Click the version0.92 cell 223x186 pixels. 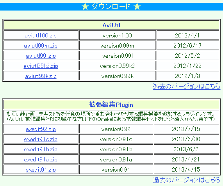point(116,129)
